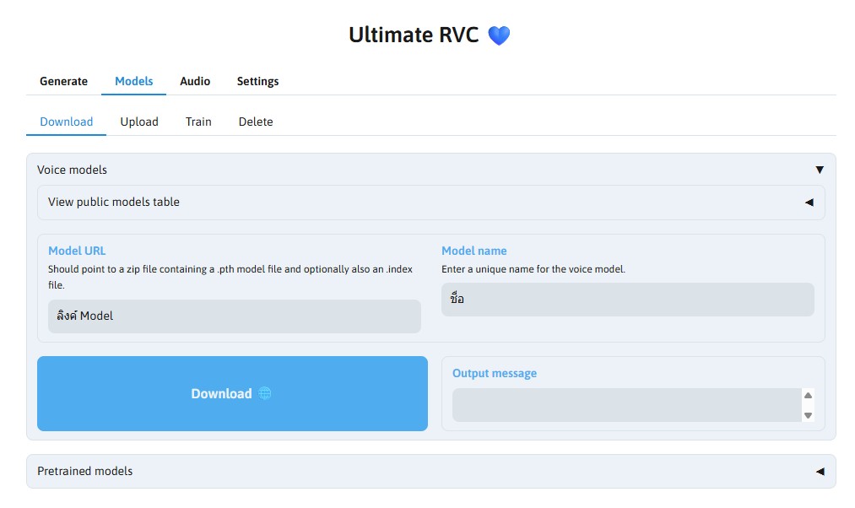Select the Models main tab
This screenshot has width=855, height=508.
[x=133, y=81]
